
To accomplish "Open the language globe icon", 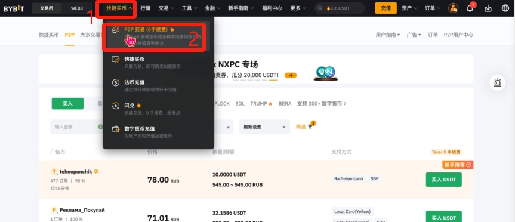I will (x=505, y=8).
